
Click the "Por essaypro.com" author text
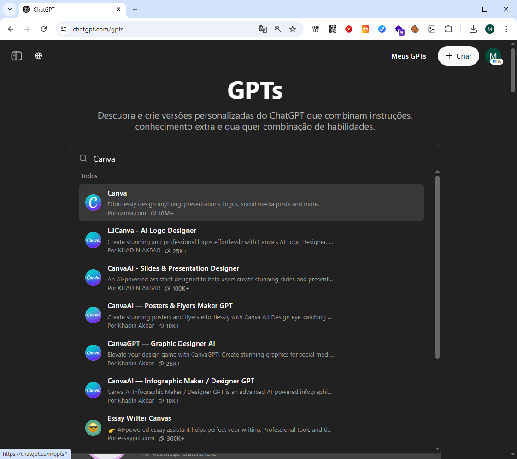tap(130, 438)
